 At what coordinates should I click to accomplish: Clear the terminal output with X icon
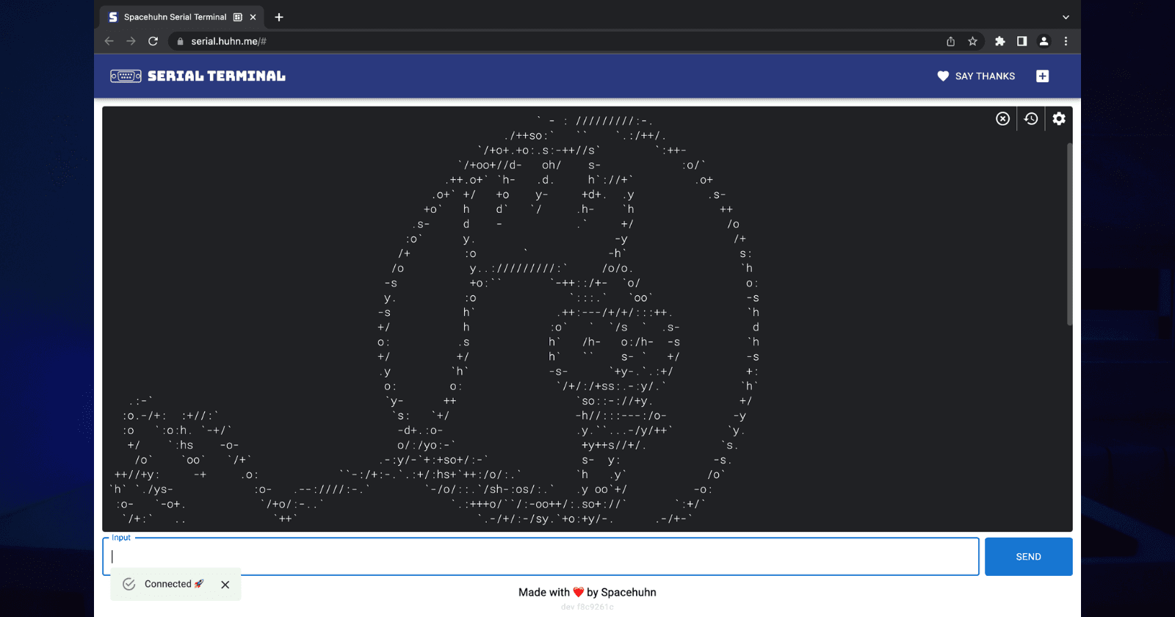(1002, 119)
